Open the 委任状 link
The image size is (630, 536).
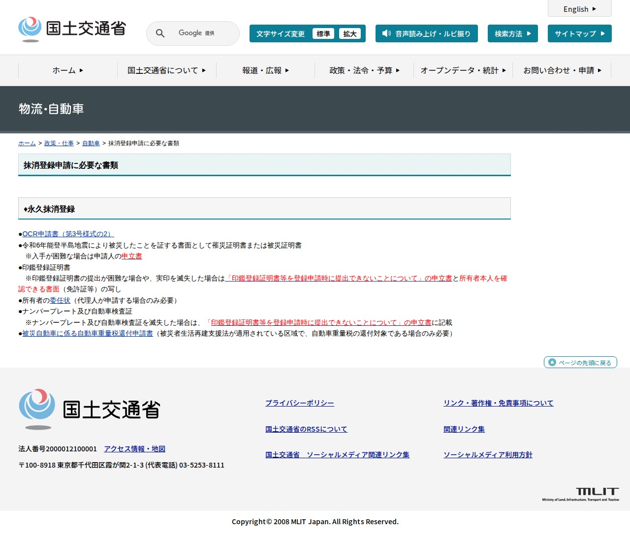coord(60,300)
